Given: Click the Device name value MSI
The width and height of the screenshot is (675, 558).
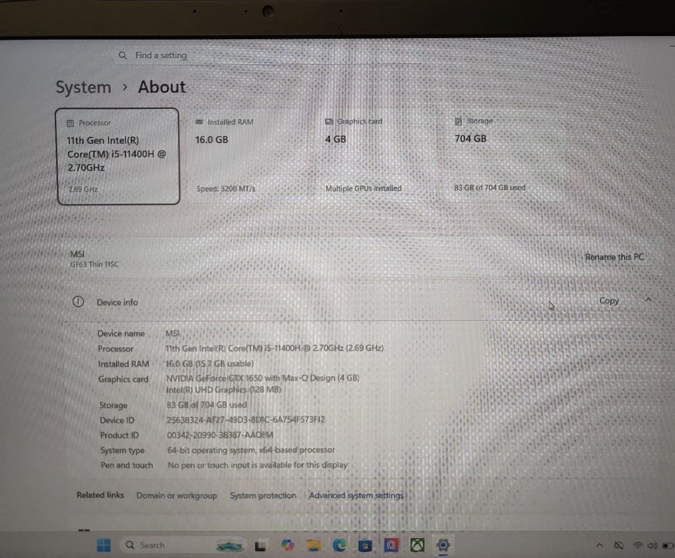Looking at the screenshot, I should click(x=173, y=334).
